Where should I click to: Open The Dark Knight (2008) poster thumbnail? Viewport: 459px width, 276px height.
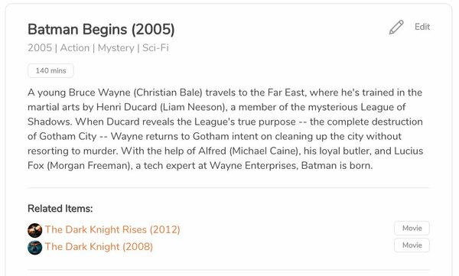coord(35,247)
